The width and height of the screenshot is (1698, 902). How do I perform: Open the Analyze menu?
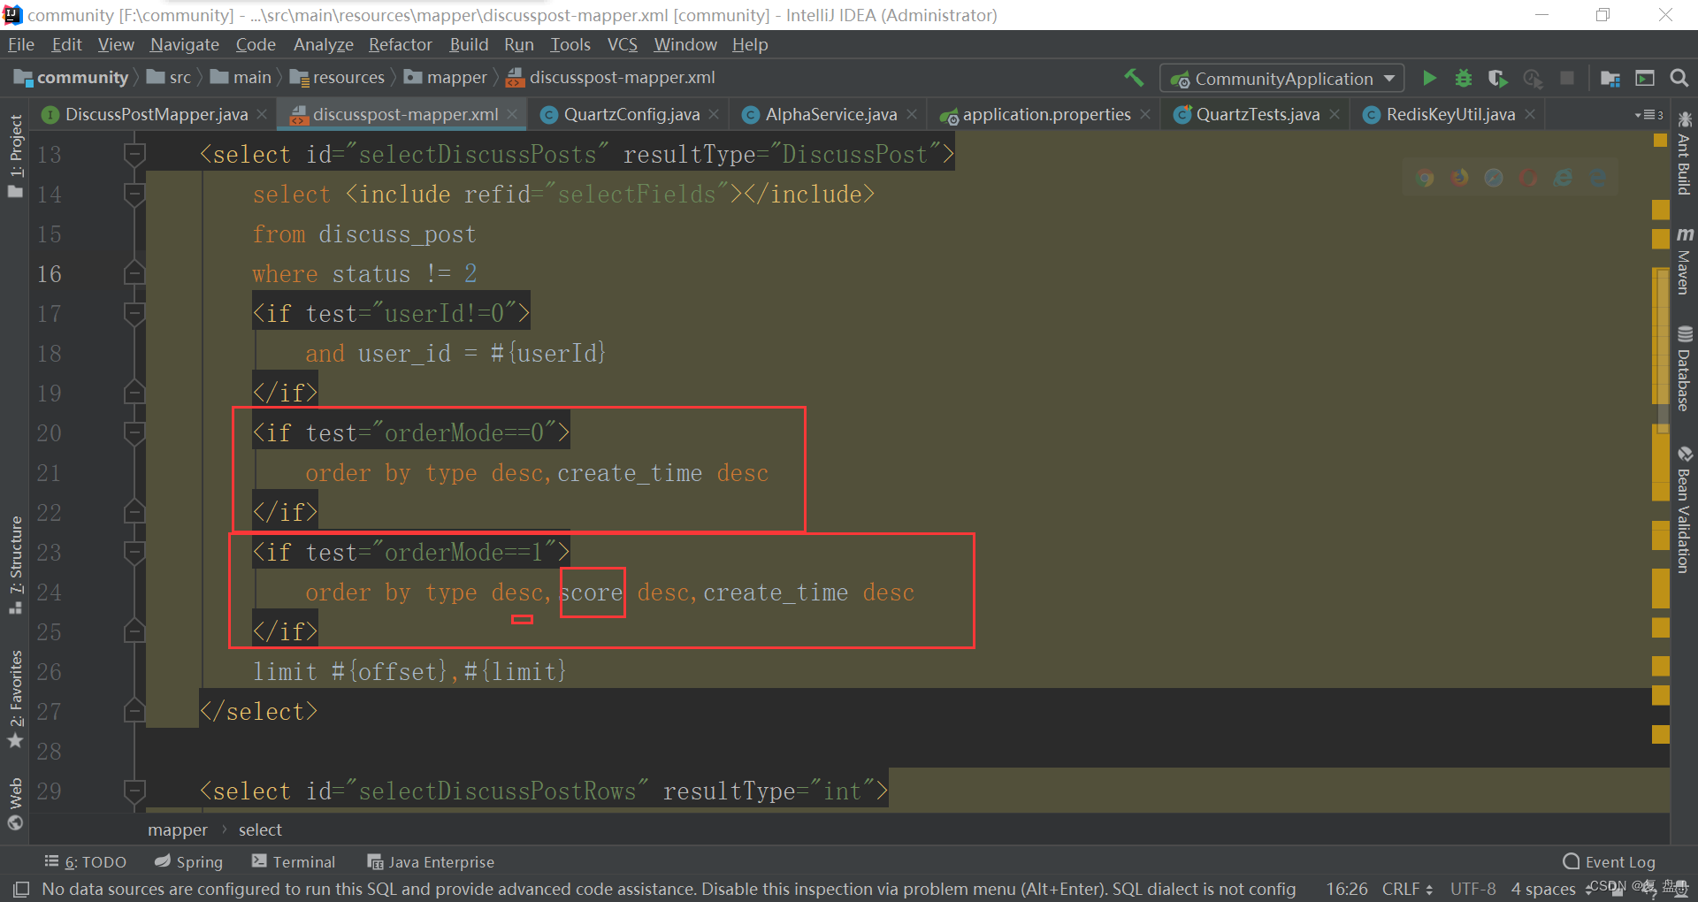tap(323, 44)
